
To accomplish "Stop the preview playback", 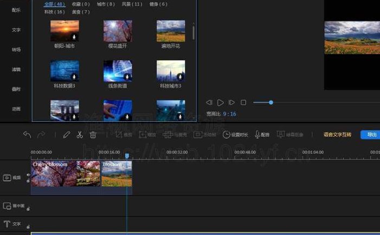I will [243, 103].
